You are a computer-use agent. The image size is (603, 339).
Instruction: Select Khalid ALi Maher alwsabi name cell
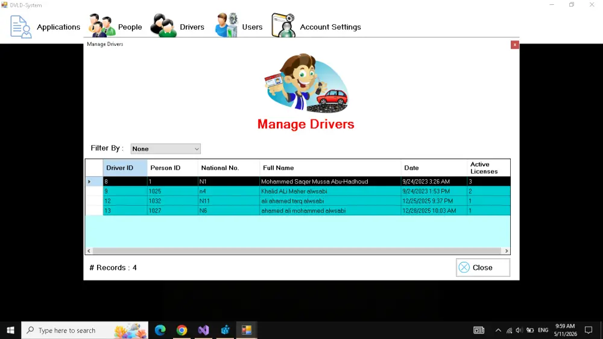330,191
